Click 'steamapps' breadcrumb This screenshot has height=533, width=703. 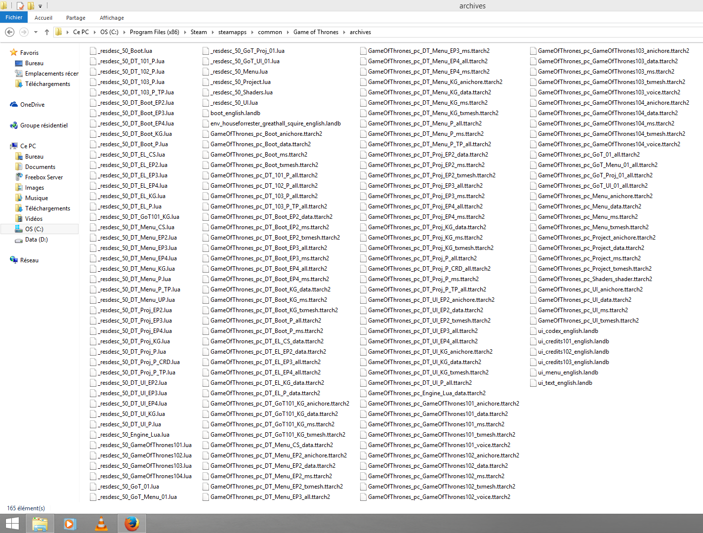coord(232,32)
